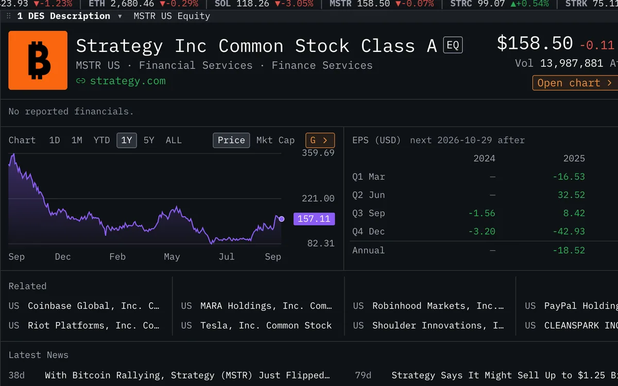Open related Coinbase Global, Inc.

(84, 306)
